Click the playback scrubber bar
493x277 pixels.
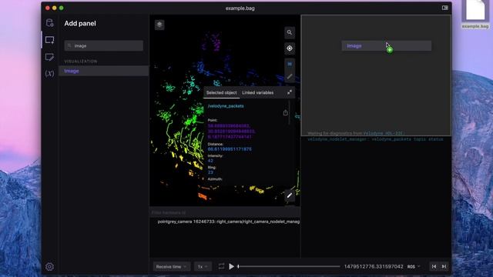click(289, 266)
